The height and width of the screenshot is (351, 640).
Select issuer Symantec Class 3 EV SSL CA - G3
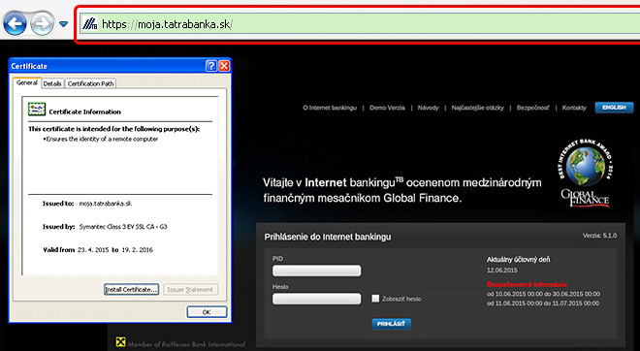[123, 227]
